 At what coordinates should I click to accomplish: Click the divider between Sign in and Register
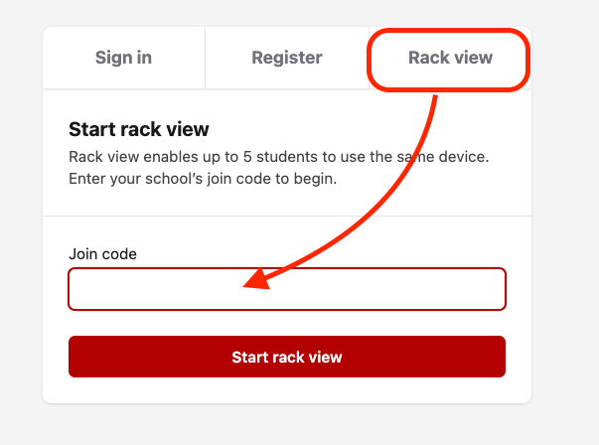tap(205, 58)
